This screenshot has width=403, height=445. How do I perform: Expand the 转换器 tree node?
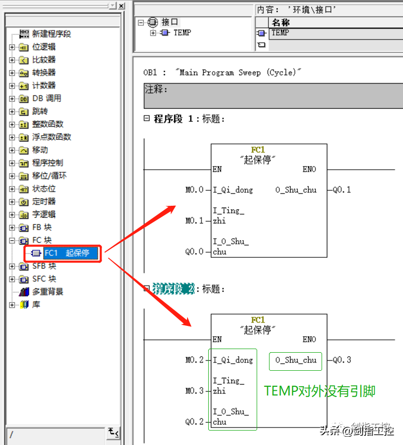point(12,73)
